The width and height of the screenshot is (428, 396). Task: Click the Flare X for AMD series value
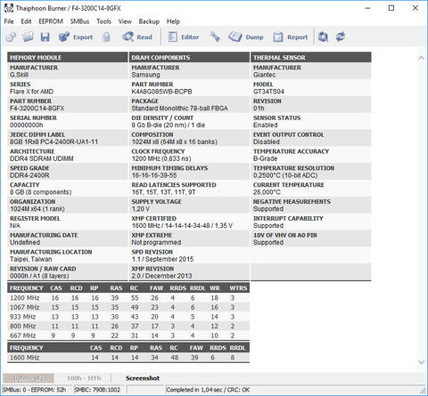coord(31,92)
